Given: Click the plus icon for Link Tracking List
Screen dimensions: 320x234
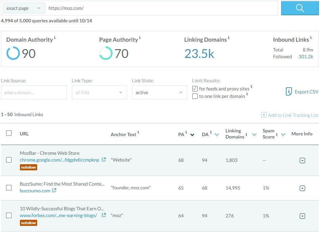Looking at the screenshot, I should click(264, 115).
